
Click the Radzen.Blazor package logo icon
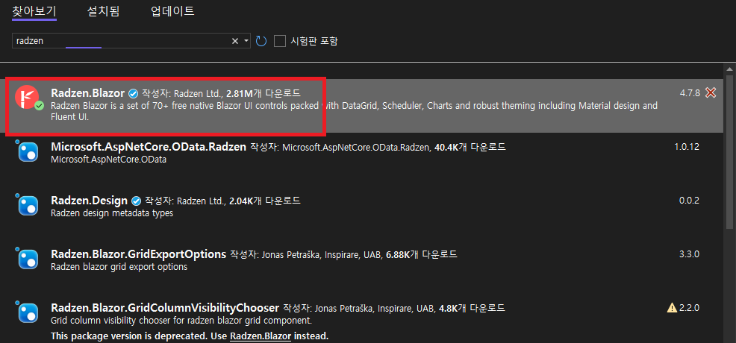tap(27, 98)
